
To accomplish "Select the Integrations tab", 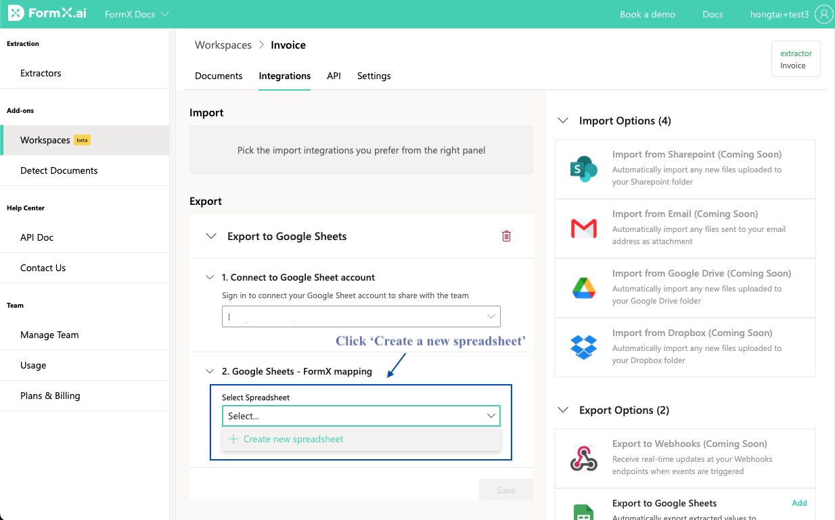I will pyautogui.click(x=285, y=76).
